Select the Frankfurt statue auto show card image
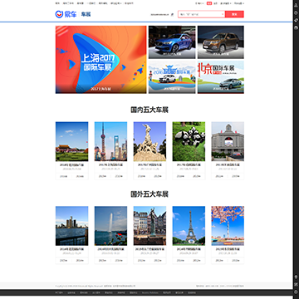 tap(149, 226)
